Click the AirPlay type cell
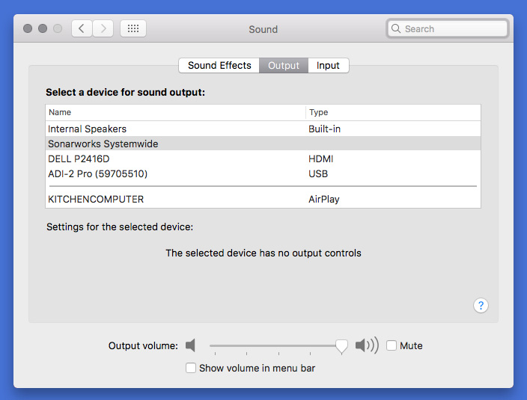The height and width of the screenshot is (400, 527). click(x=324, y=199)
